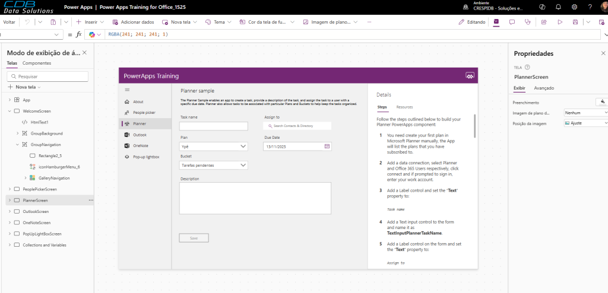Expand the GalleryNavigation tree item

pyautogui.click(x=26, y=178)
